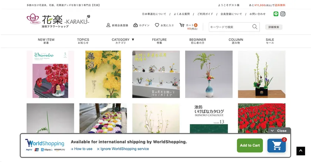Viewport: 311px width, 162px height.
Task: Open the Instagram icon link
Action: click(x=283, y=14)
